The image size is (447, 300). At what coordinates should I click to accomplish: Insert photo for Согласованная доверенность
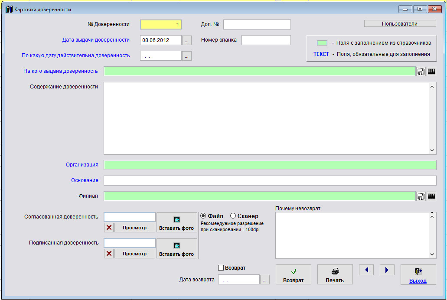177,222
